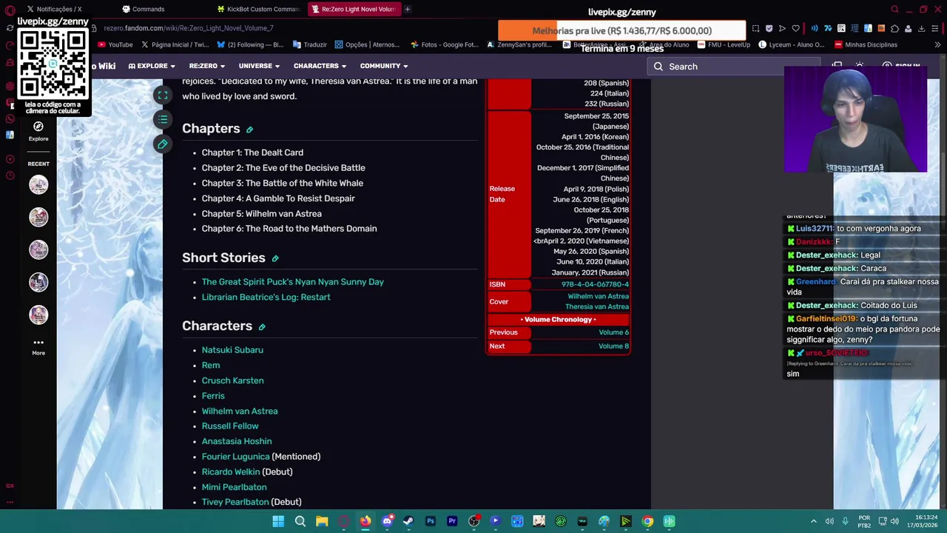Click the address bar URL
The width and height of the screenshot is (947, 533).
coord(189,28)
